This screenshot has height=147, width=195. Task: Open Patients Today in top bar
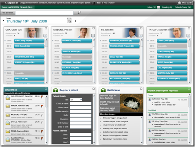click(x=183, y=7)
